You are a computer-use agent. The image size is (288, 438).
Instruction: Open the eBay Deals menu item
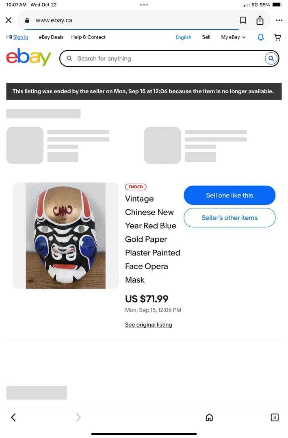point(51,37)
